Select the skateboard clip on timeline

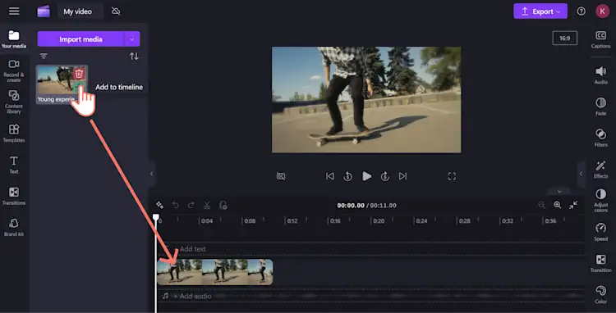(x=215, y=272)
